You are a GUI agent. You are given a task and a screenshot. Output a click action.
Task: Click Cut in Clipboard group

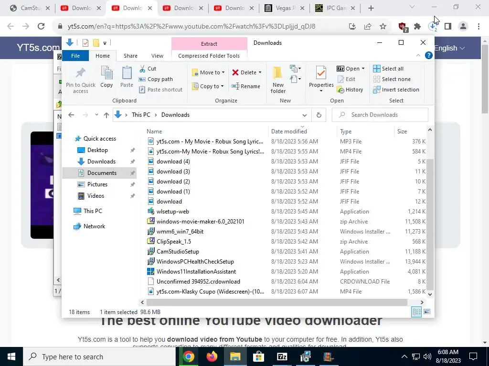[x=148, y=69]
